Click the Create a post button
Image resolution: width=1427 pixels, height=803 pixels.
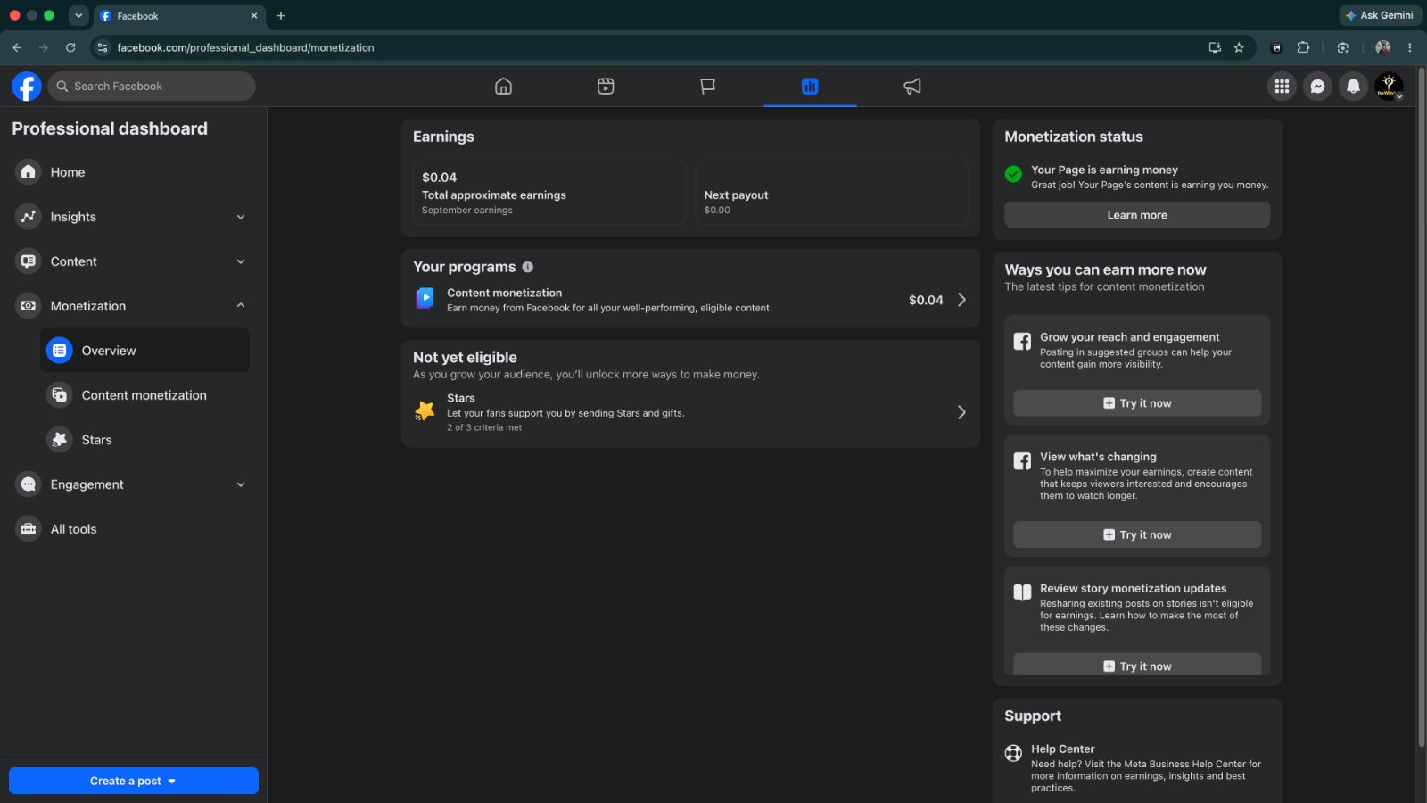[134, 781]
